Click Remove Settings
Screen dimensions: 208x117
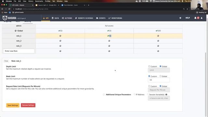(x=28, y=105)
